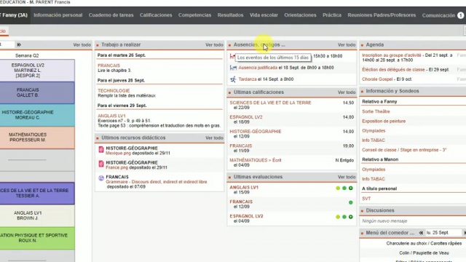466x262 pixels.
Task: Click ESPAGNOL LV2 green plus indicator
Action: coord(351,217)
